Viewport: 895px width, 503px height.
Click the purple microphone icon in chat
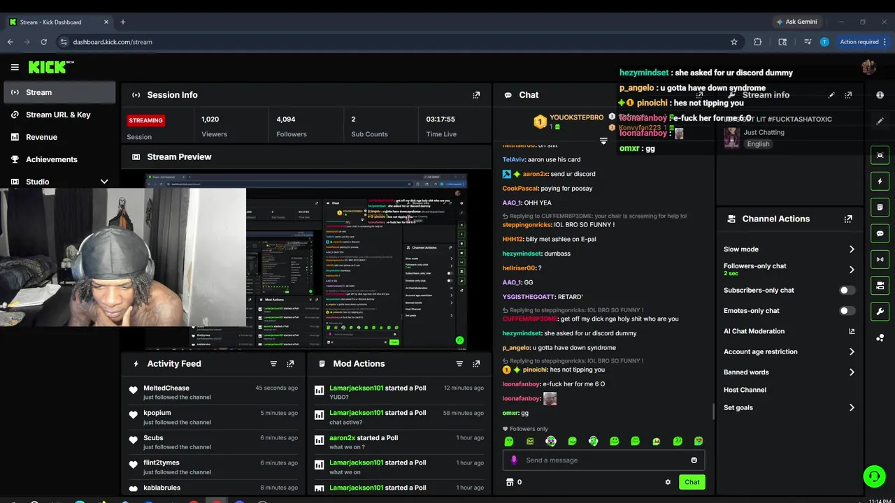coord(515,460)
